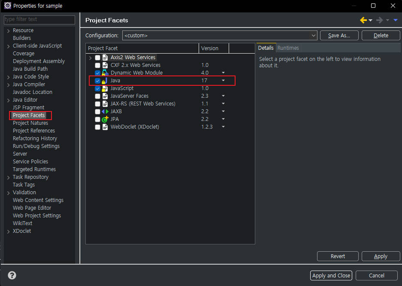The image size is (402, 286).
Task: Open the WebDoclet version 1.2.3 dropdown
Action: click(223, 126)
